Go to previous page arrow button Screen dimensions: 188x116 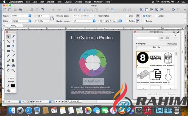point(60,102)
